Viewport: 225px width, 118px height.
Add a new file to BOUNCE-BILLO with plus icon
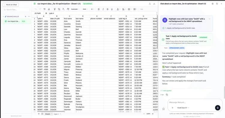(x=25, y=17)
